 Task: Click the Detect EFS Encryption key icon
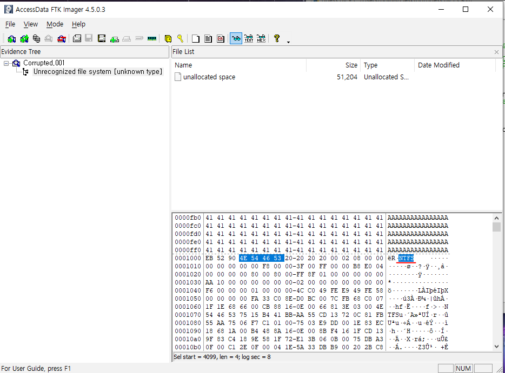point(181,38)
